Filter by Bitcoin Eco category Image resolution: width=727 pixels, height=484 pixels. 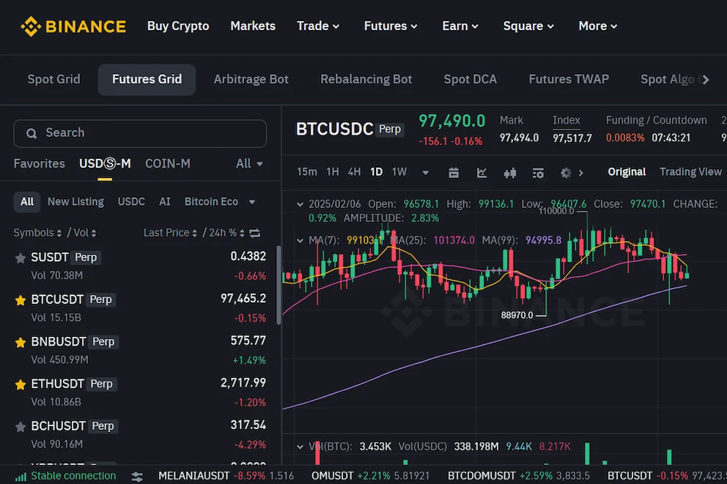pos(211,202)
